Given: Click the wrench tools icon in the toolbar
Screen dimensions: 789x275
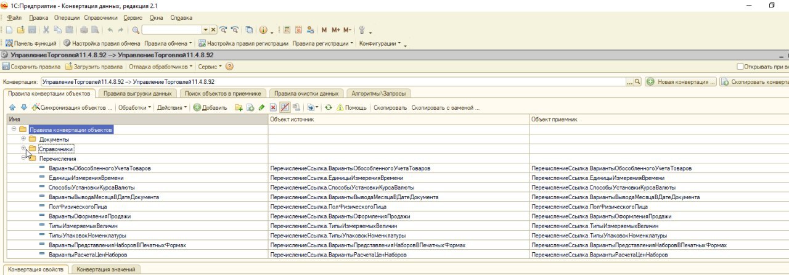Looking at the screenshot, I should click(362, 30).
